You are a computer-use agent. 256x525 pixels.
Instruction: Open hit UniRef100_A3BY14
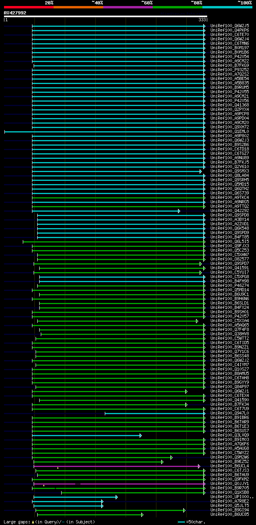coord(230,219)
